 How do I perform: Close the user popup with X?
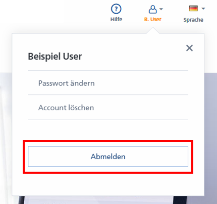click(x=189, y=48)
